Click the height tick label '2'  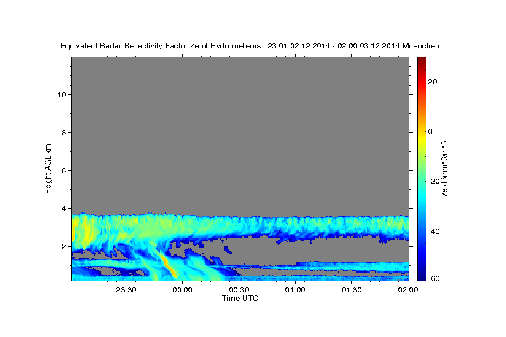coord(63,246)
